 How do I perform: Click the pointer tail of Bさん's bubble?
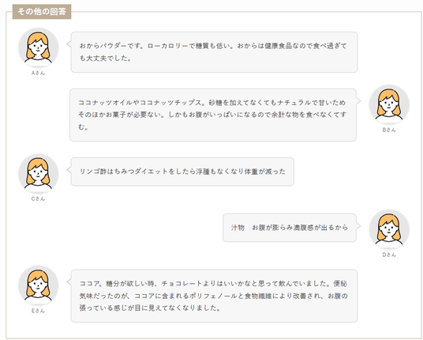(358, 100)
